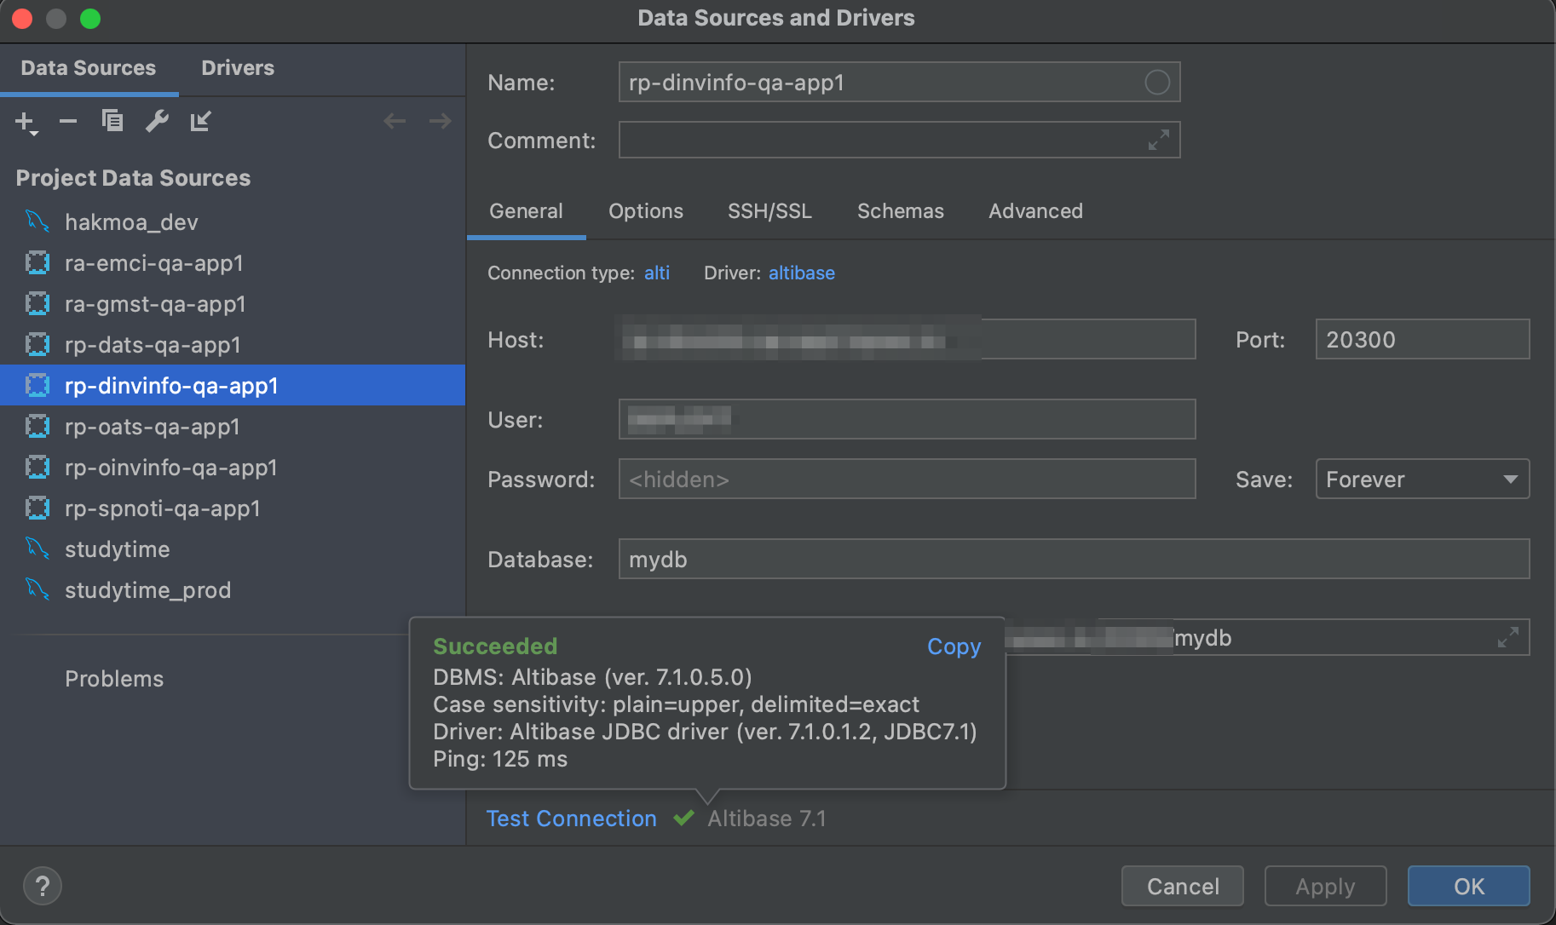
Task: Click the rp-spnoti-qa-app1 data source icon
Action: click(37, 508)
